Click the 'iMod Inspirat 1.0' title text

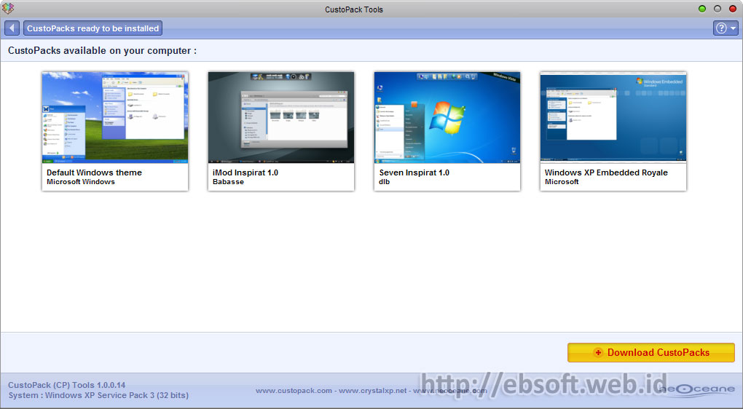point(245,172)
